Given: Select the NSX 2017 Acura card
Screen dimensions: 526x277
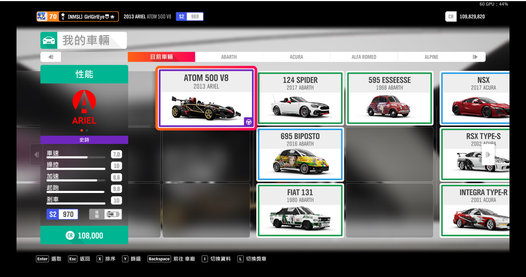Looking at the screenshot, I should tap(475, 98).
